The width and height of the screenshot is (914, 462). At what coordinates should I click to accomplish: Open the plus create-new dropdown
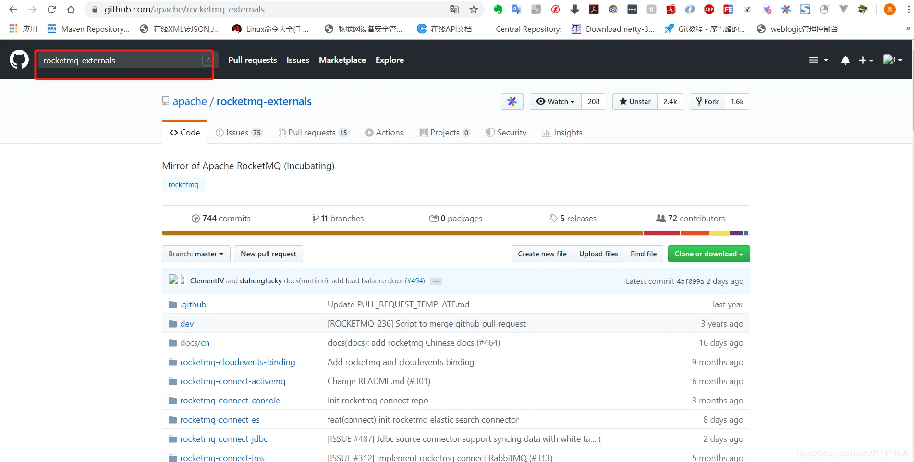click(x=866, y=60)
